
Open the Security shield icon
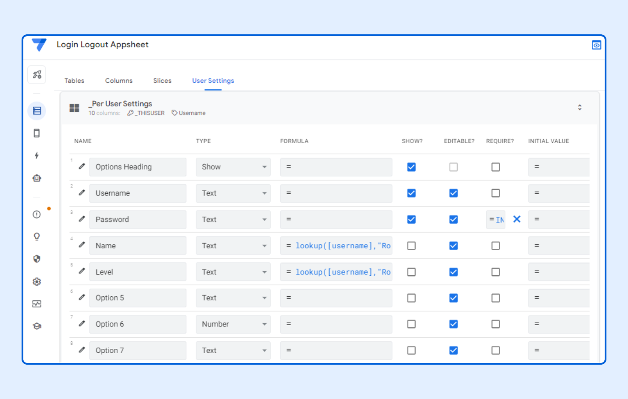pyautogui.click(x=37, y=259)
